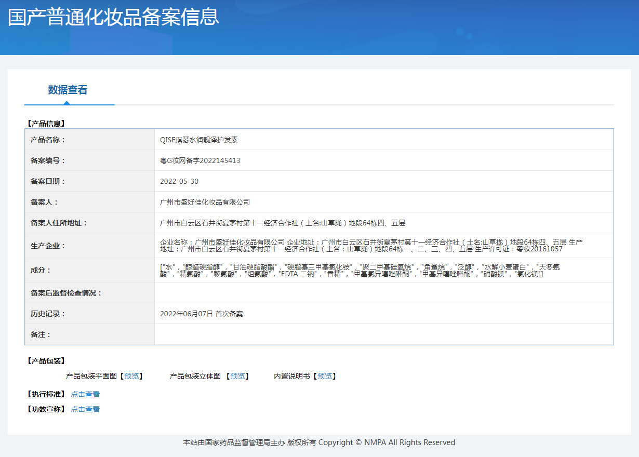This screenshot has height=457, width=639.
Task: Select filer name 广州市盛好佳化妆品有限公司
Action: [205, 202]
